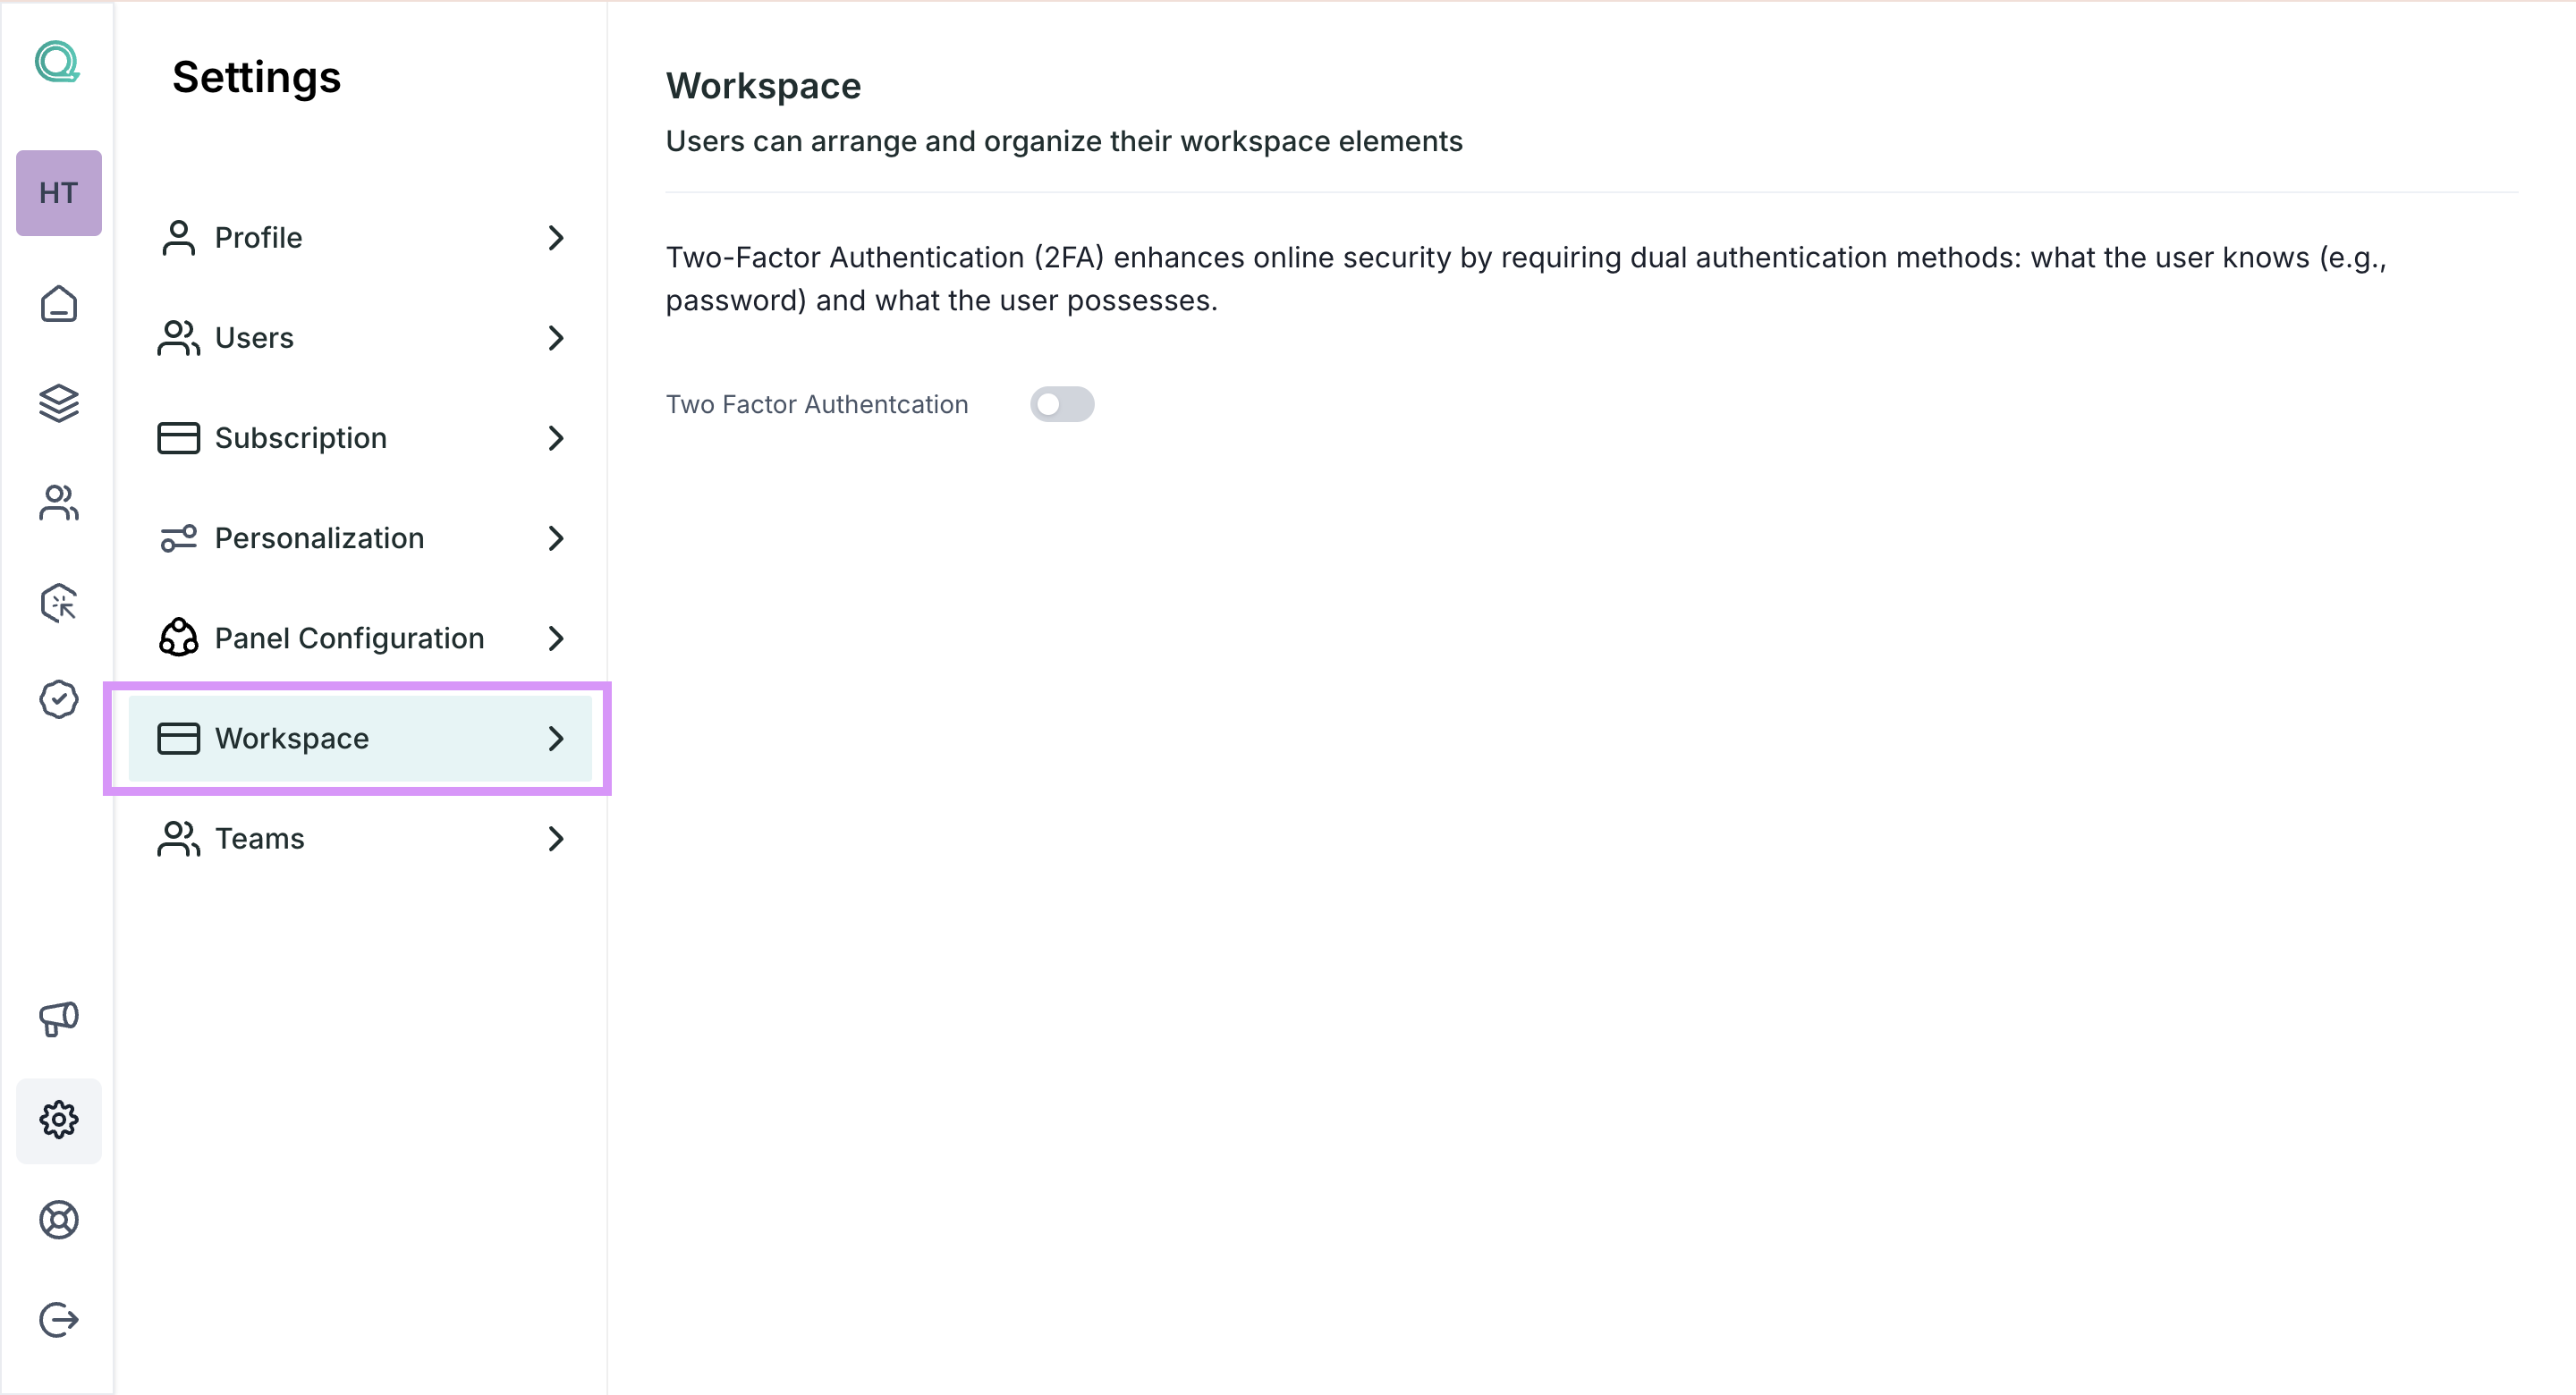Click the hexagon cursor icon in the sidebar

point(59,602)
